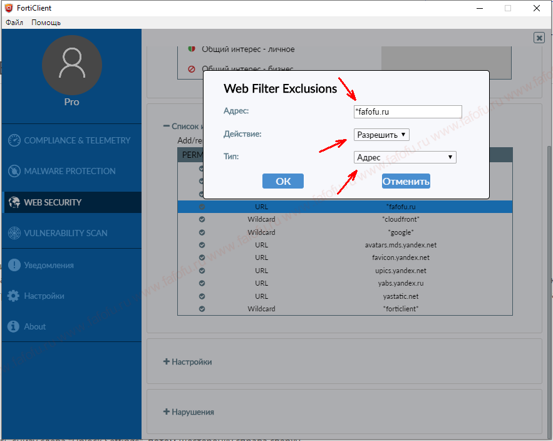Click the FortiClient shield icon in title bar
This screenshot has width=553, height=441.
[x=9, y=8]
